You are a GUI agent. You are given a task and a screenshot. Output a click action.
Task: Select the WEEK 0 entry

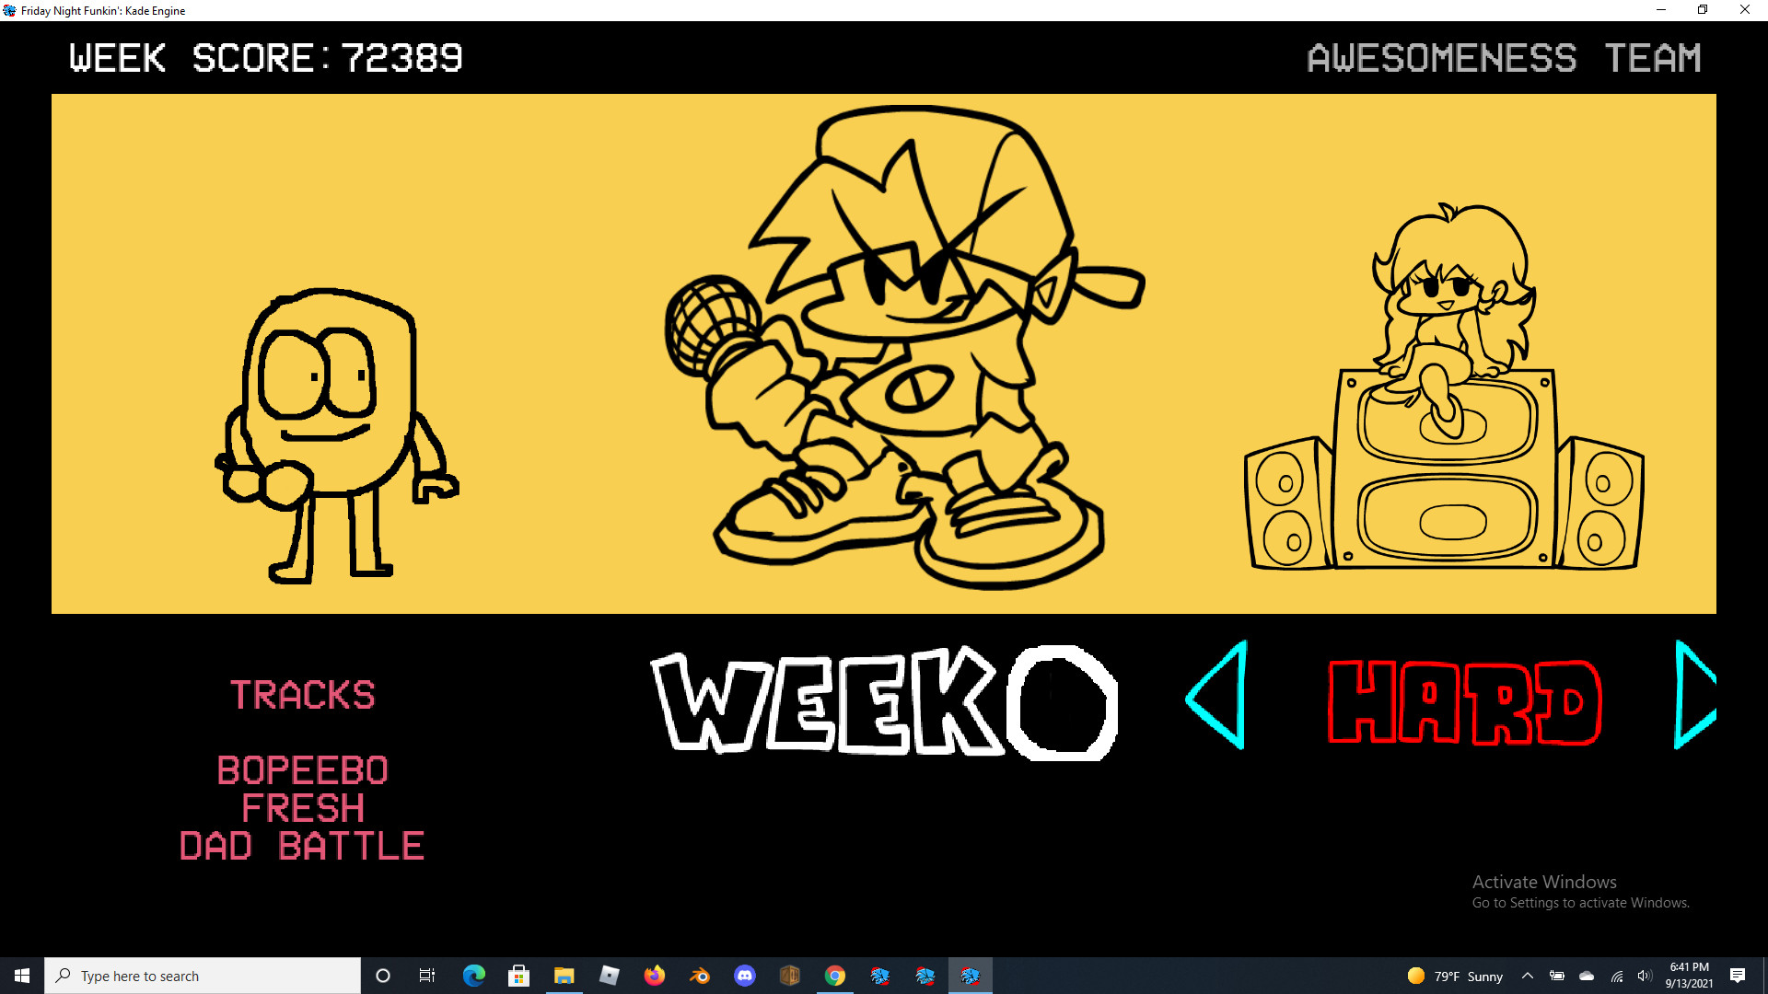[x=884, y=703]
